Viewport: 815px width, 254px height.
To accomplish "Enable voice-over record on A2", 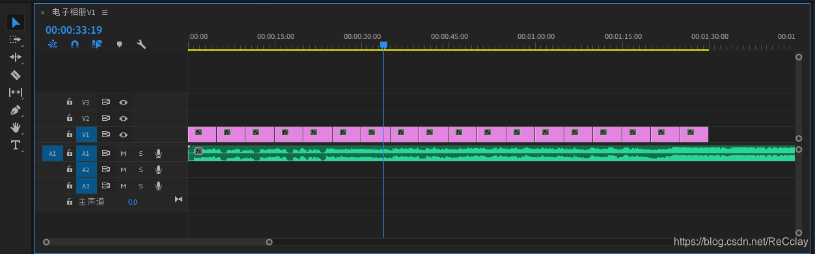I will (x=158, y=170).
